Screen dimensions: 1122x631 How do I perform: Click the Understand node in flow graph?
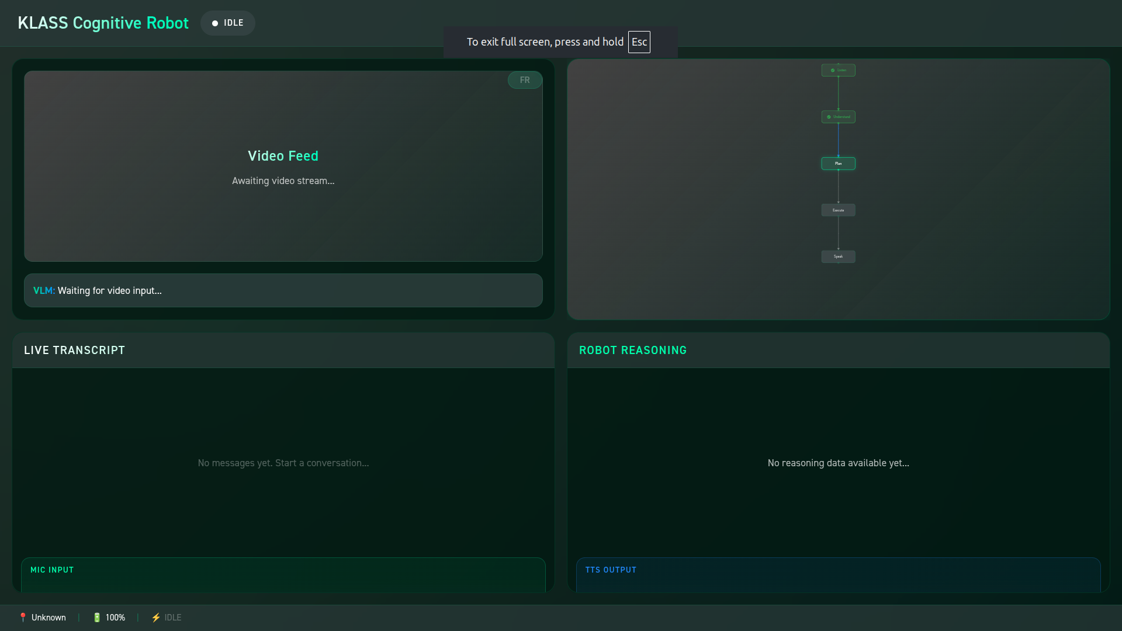[x=838, y=117]
